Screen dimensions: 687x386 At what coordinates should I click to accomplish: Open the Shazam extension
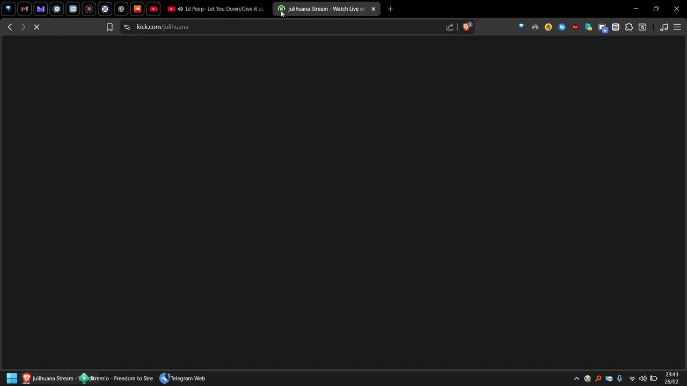[x=562, y=27]
